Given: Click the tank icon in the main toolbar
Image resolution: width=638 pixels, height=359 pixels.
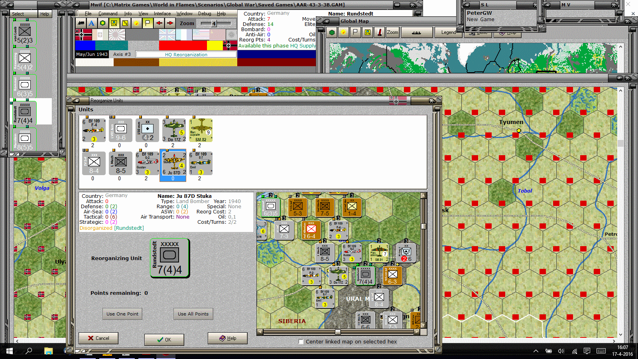Looking at the screenshot, I should [x=81, y=23].
